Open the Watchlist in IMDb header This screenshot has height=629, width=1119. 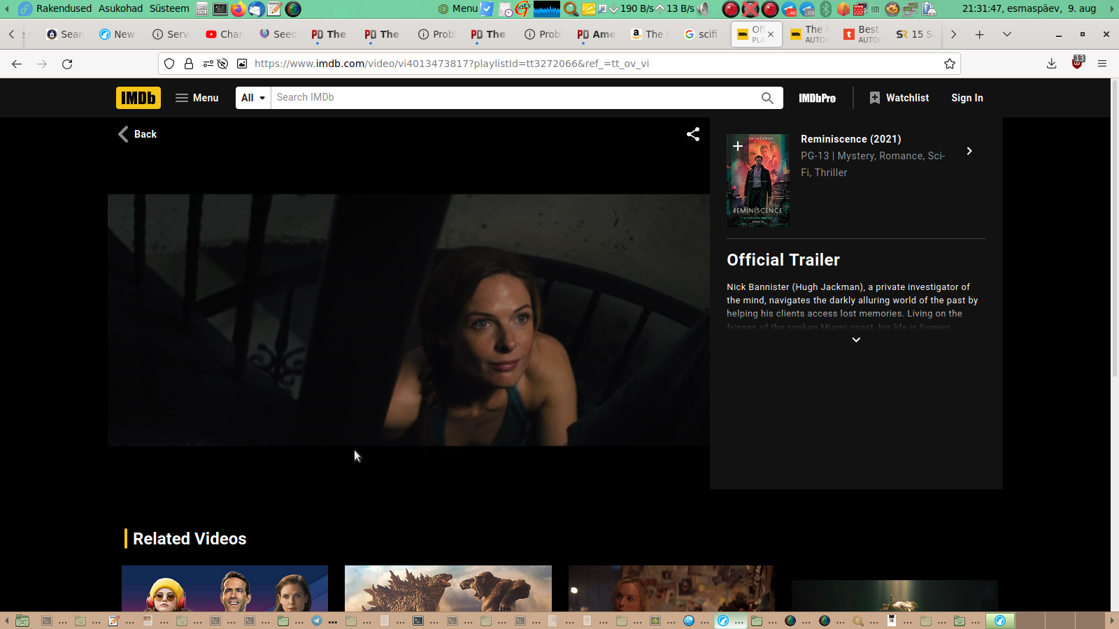[x=899, y=98]
